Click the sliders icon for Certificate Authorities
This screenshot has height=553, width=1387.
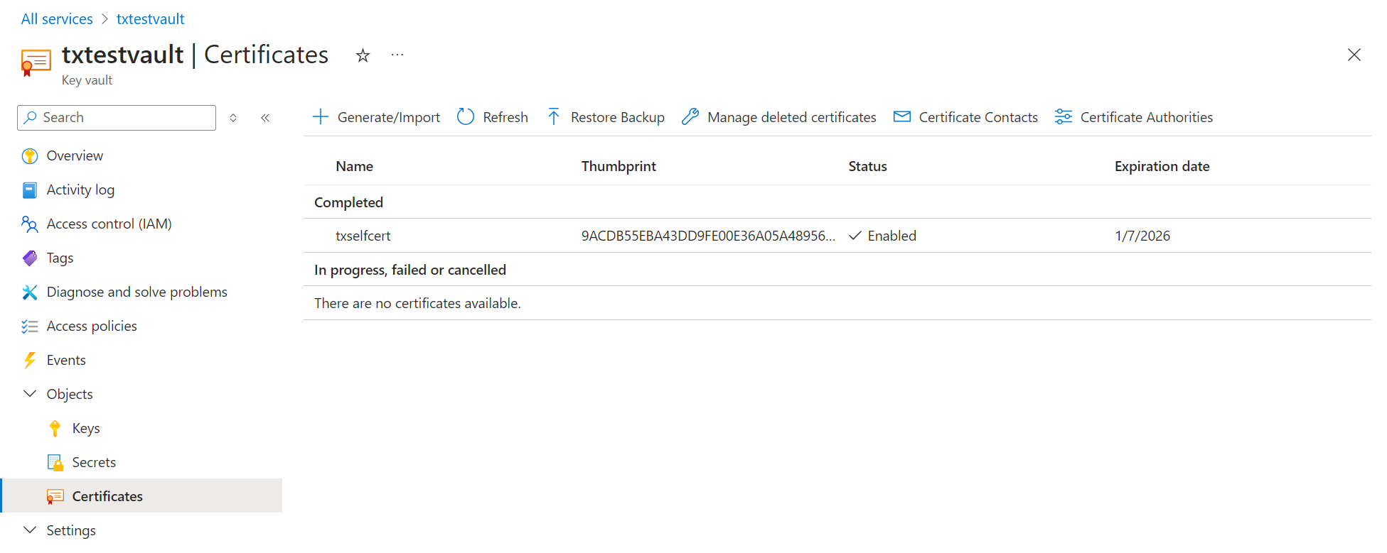tap(1063, 117)
